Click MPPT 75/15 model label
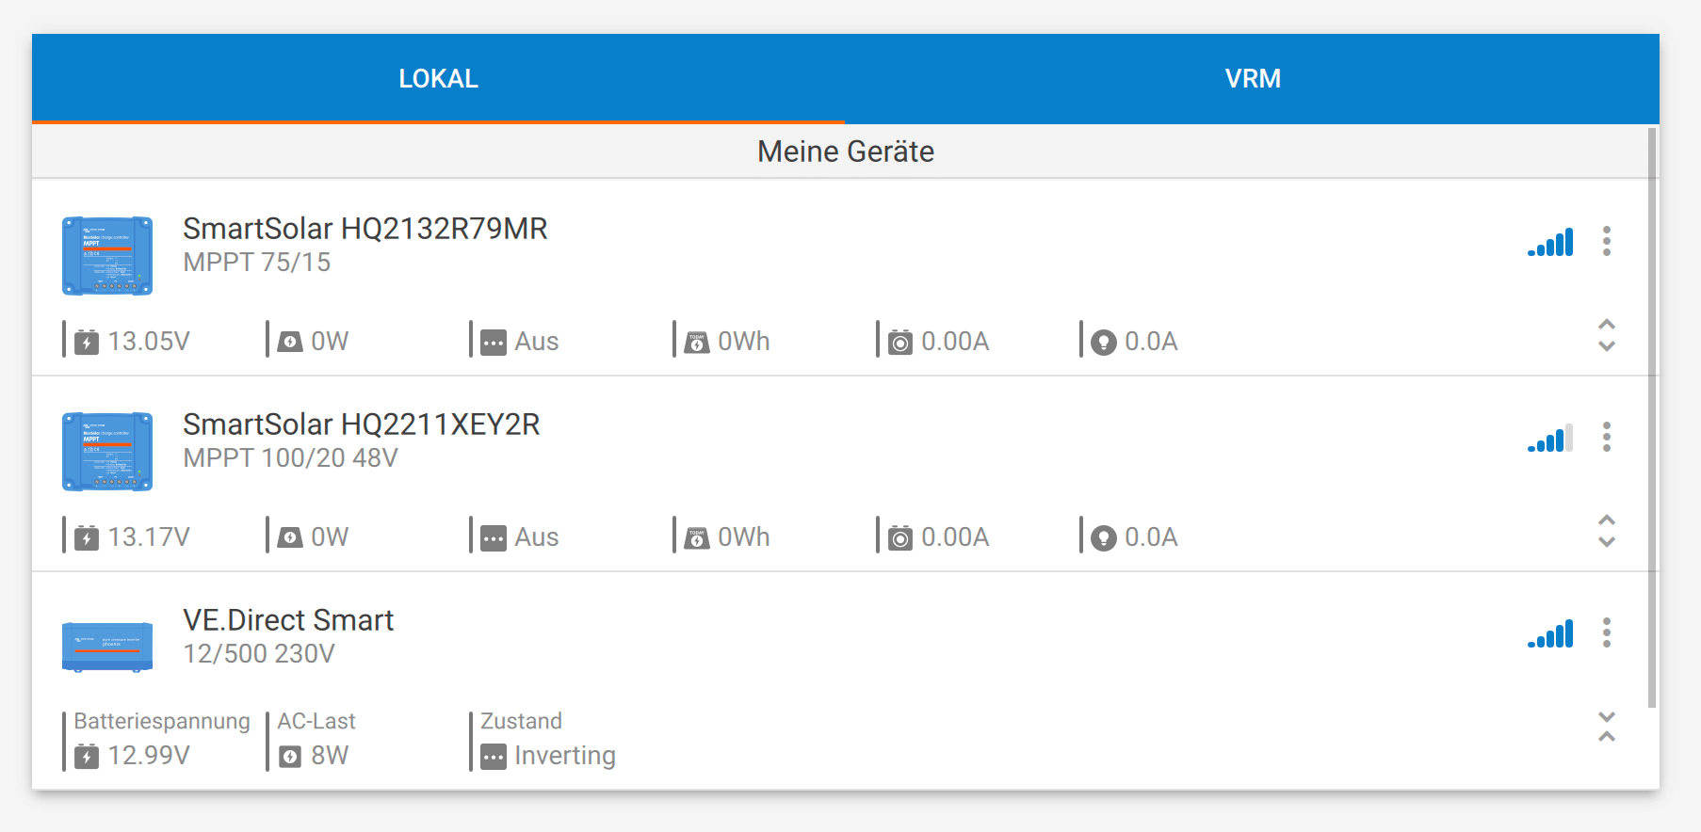 257,263
